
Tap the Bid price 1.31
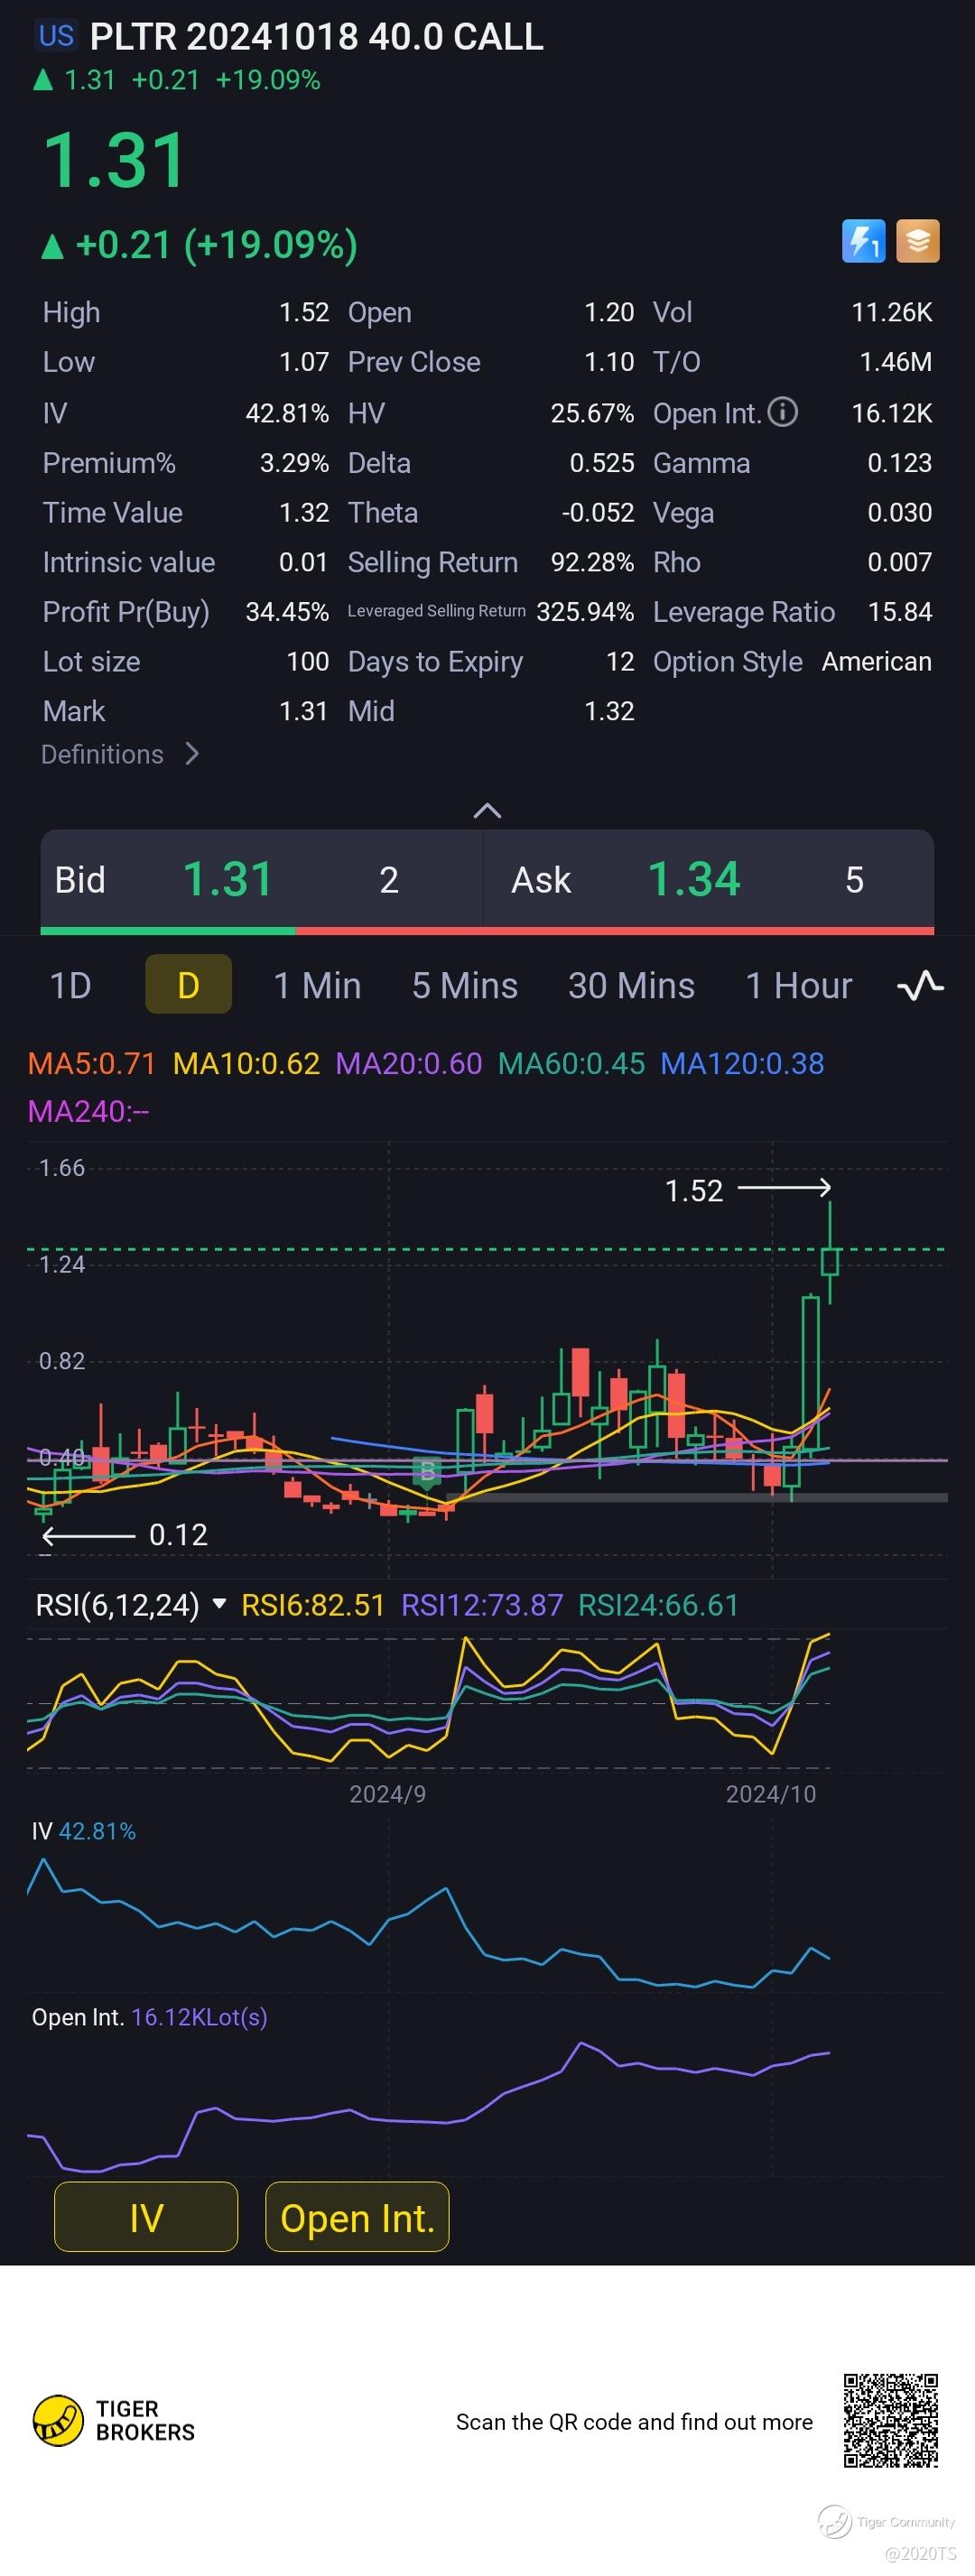[227, 879]
